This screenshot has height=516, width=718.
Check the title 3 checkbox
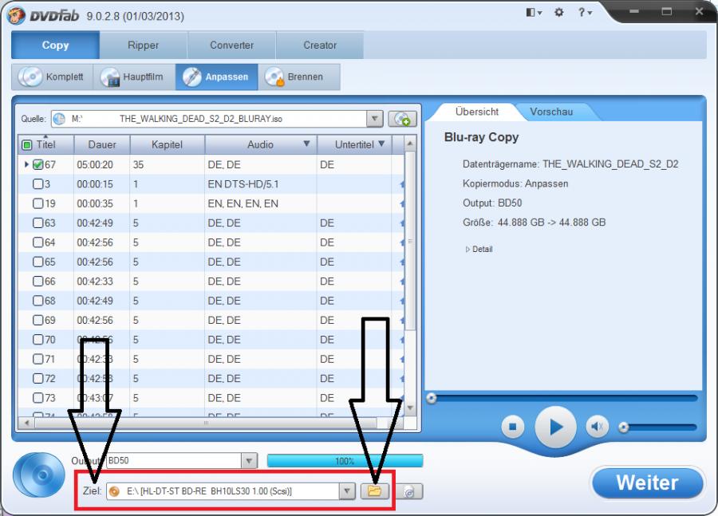(38, 184)
